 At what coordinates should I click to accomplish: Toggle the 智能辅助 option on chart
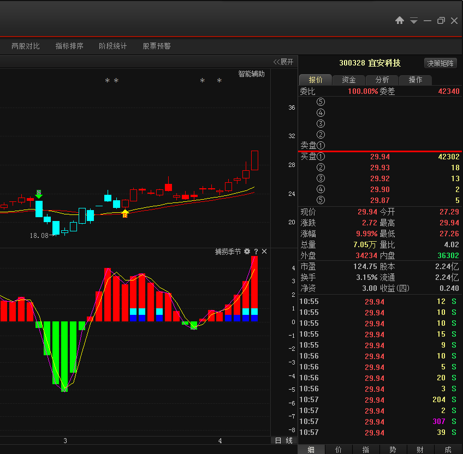point(251,74)
